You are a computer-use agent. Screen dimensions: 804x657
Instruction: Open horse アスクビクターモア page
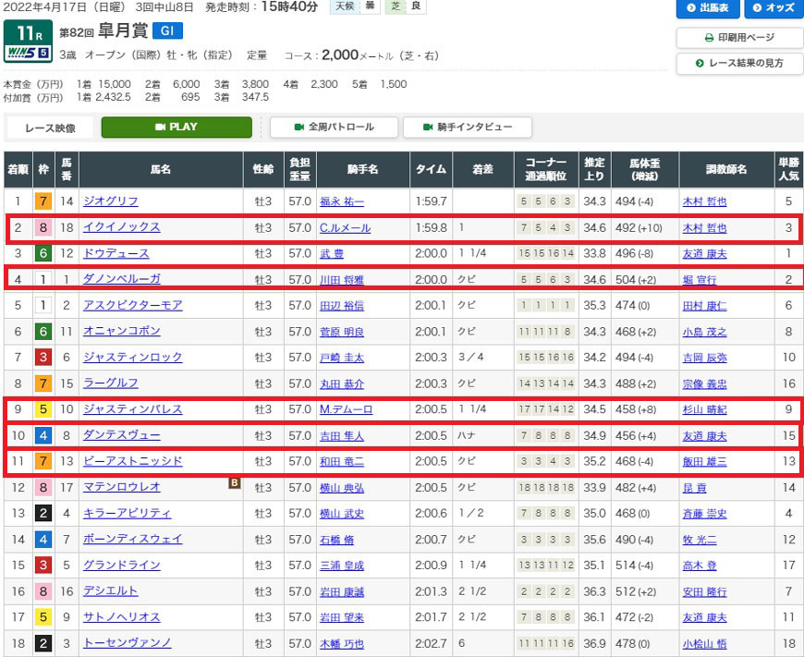pyautogui.click(x=133, y=305)
